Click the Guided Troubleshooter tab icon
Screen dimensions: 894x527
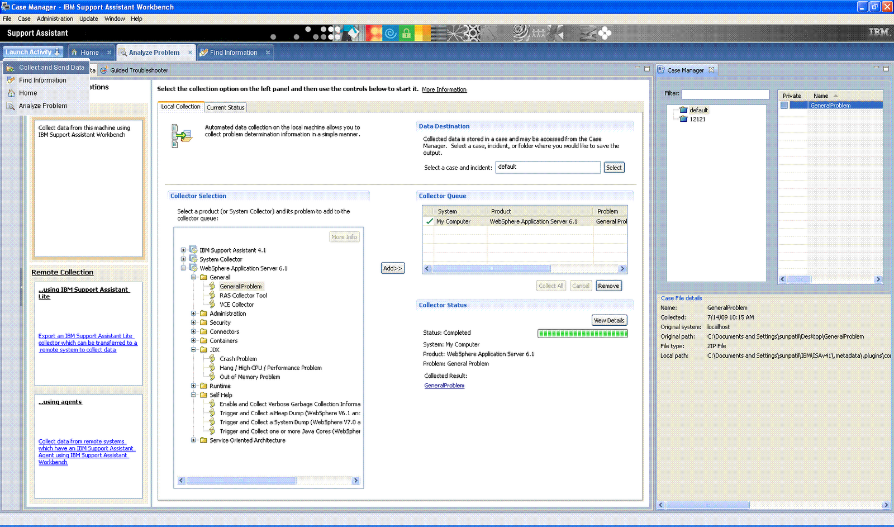(103, 70)
